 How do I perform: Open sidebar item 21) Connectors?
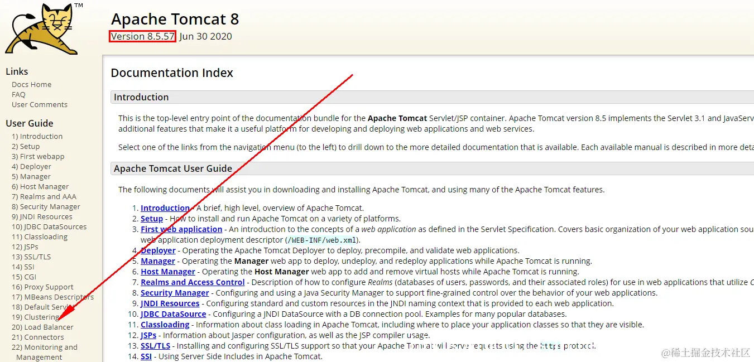pos(38,337)
